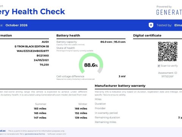Click the 88.6% state of health gauge
This screenshot has width=182, height=137.
[91, 63]
